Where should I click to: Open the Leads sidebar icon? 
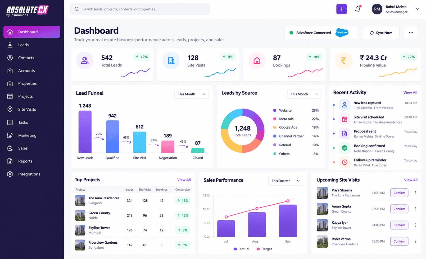pos(10,45)
